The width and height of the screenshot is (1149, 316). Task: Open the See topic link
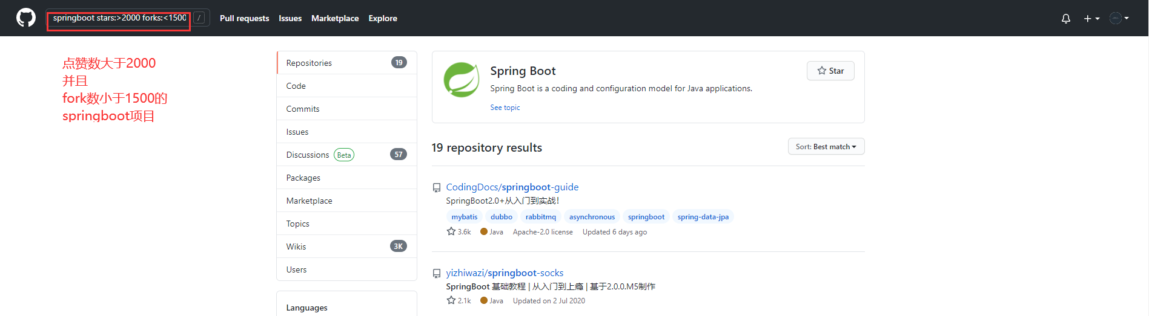tap(505, 108)
